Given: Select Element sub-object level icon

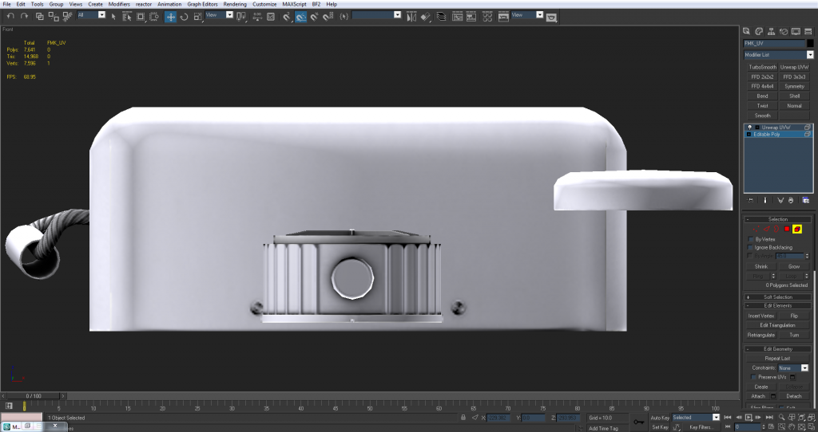Looking at the screenshot, I should click(796, 230).
